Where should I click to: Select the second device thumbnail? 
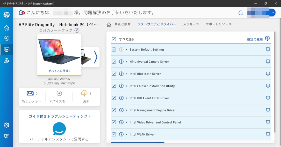pyautogui.click(x=87, y=57)
